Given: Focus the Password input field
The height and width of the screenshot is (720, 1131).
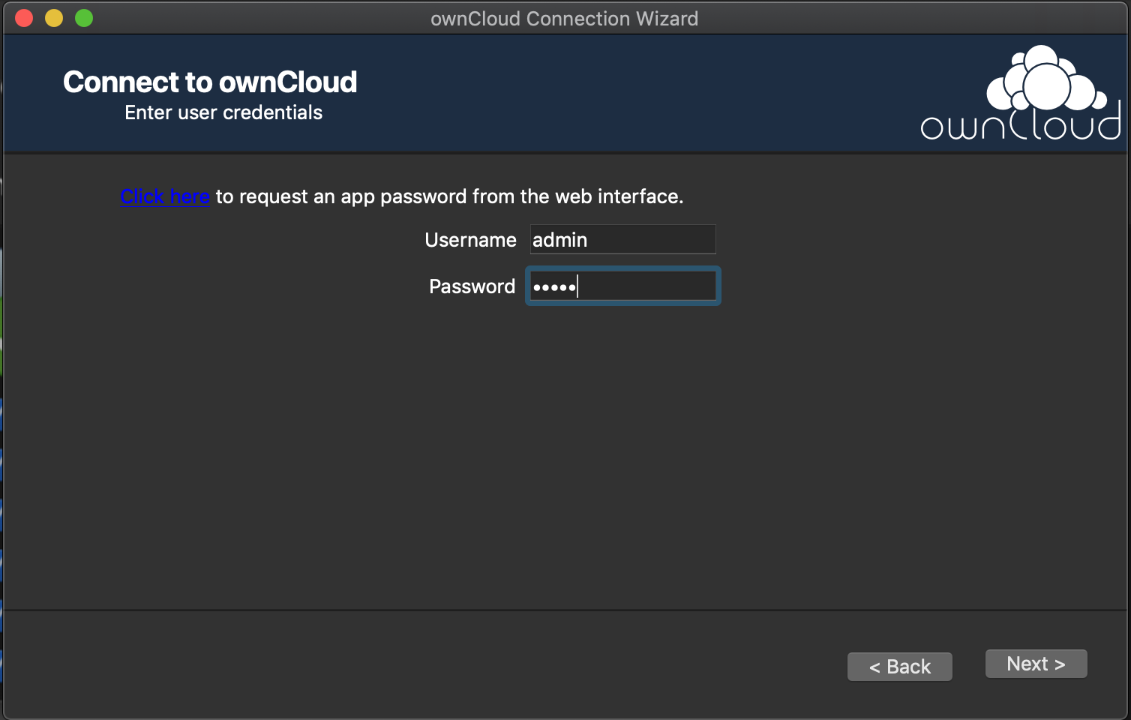Looking at the screenshot, I should click(622, 286).
